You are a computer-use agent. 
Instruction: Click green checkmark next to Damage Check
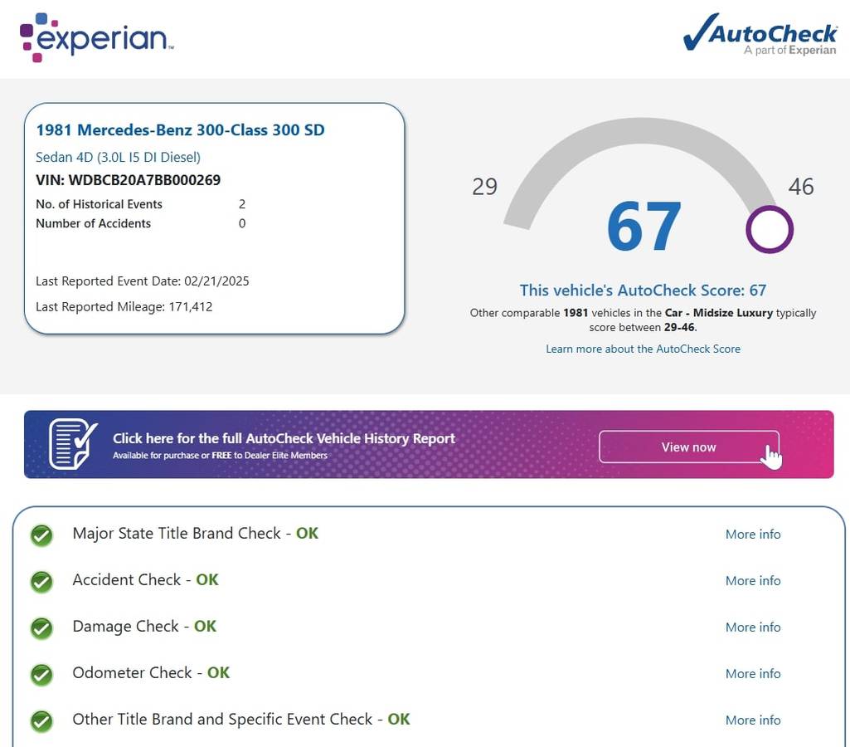click(41, 628)
